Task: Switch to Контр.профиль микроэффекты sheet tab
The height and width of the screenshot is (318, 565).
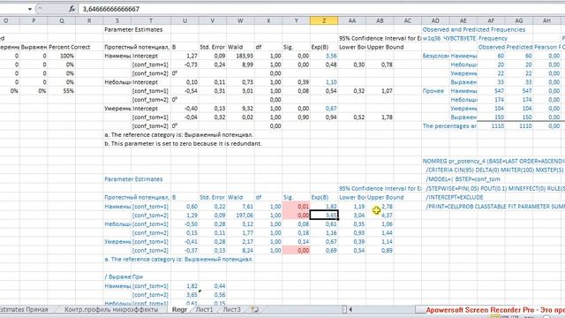Action: [111, 309]
